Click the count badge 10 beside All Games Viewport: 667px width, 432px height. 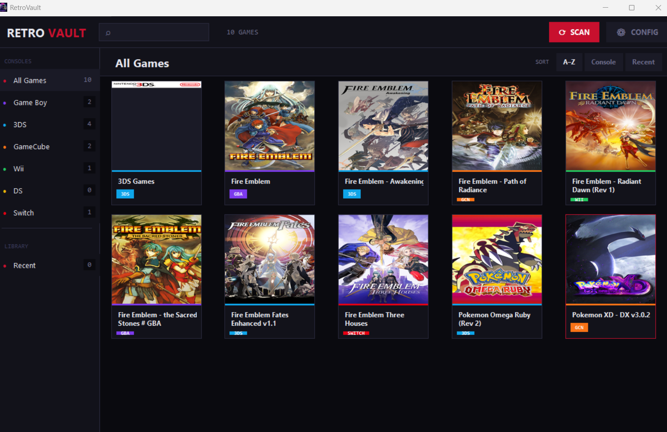(88, 80)
